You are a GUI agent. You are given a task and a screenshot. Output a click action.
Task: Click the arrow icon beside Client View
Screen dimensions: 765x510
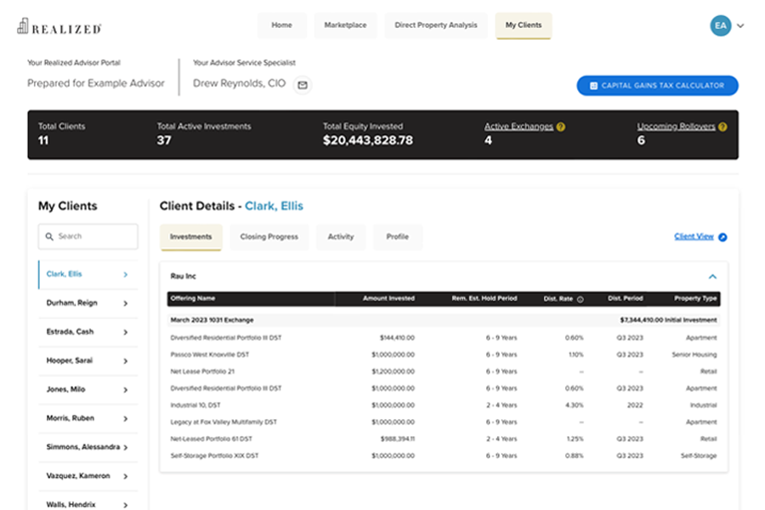722,237
